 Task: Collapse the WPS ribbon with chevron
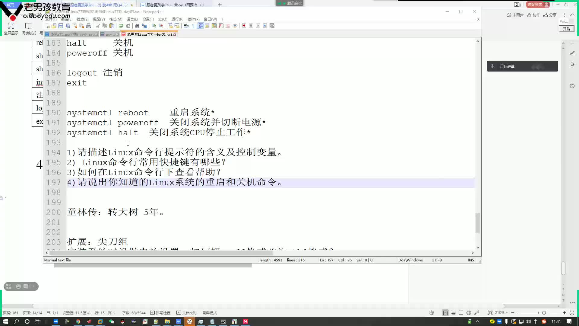coord(572,15)
